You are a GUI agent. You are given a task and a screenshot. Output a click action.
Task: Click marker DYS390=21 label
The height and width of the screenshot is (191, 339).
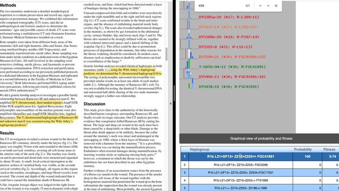click(x=232, y=57)
